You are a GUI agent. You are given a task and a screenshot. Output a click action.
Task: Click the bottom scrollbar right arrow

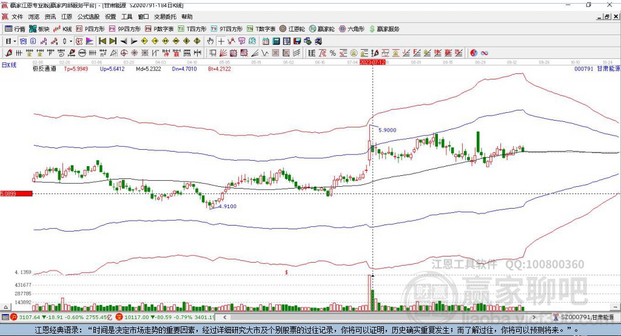click(534, 317)
